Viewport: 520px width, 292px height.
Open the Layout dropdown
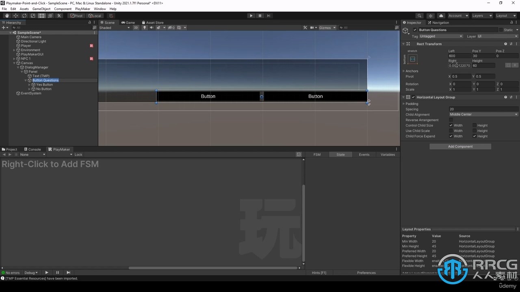506,16
